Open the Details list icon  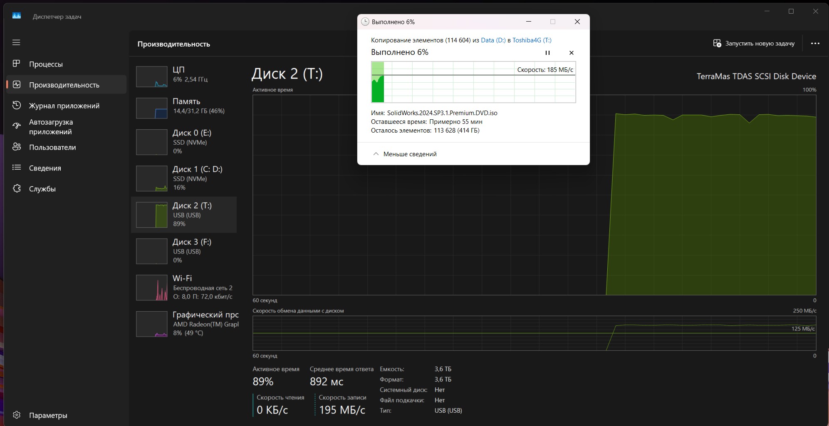[x=16, y=167]
